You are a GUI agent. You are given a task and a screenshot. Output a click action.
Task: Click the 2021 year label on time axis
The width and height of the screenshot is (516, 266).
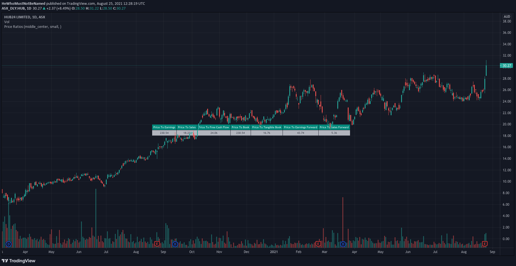point(274,252)
